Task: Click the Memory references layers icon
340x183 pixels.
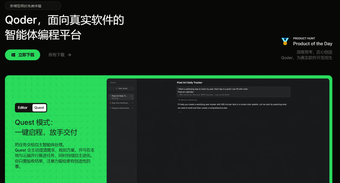Action: pyautogui.click(x=179, y=100)
